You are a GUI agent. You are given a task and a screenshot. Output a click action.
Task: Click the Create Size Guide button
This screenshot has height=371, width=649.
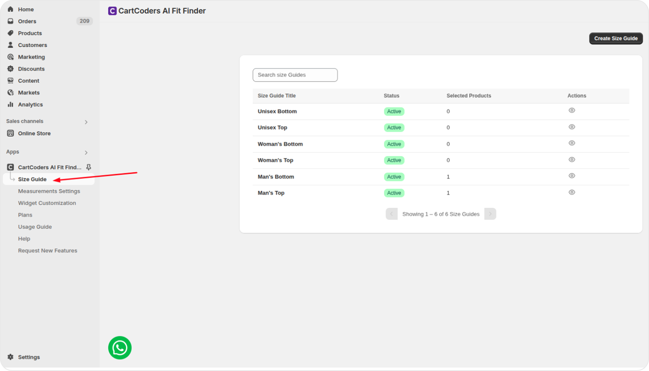(x=616, y=39)
